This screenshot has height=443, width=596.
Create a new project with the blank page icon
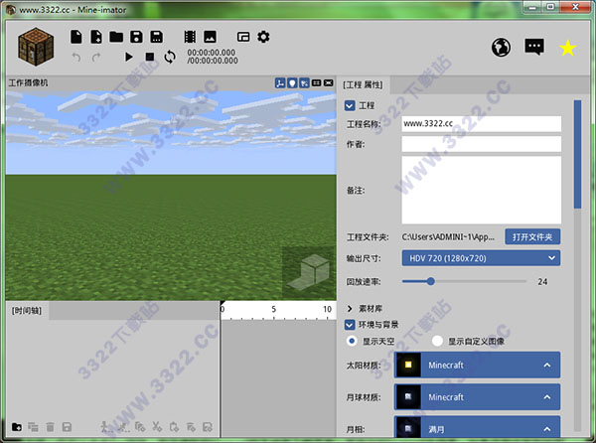click(x=76, y=37)
